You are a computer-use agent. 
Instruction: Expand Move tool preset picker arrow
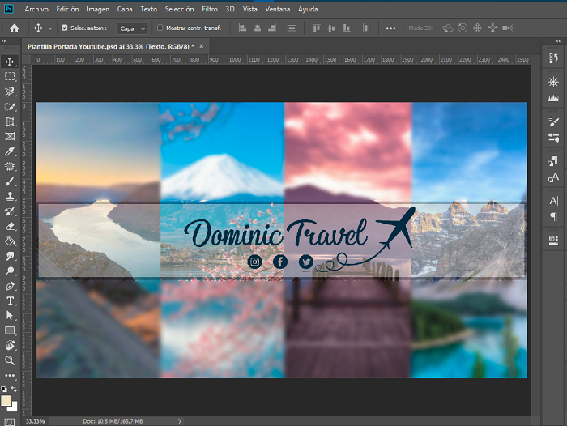click(50, 28)
